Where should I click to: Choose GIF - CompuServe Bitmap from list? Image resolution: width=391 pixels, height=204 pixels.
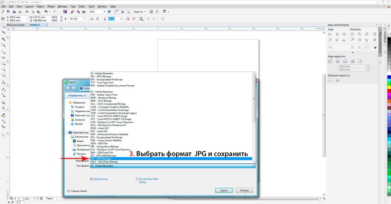click(x=105, y=147)
